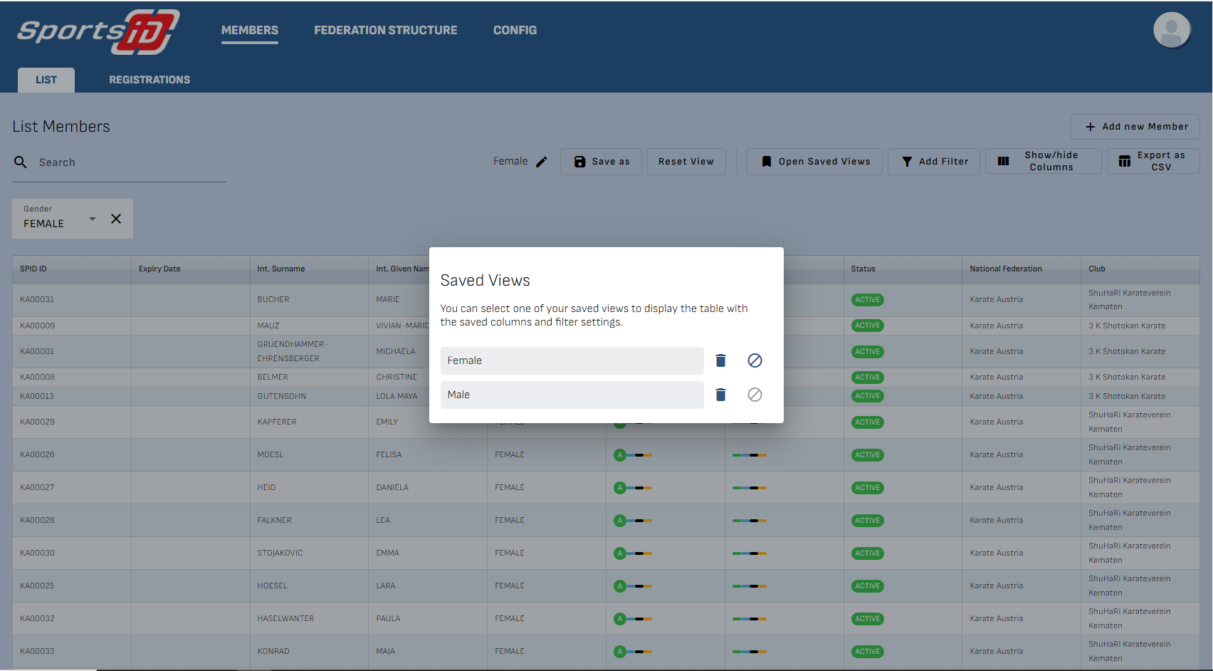This screenshot has width=1213, height=671.
Task: Click green A status icon in HEID row
Action: 620,488
